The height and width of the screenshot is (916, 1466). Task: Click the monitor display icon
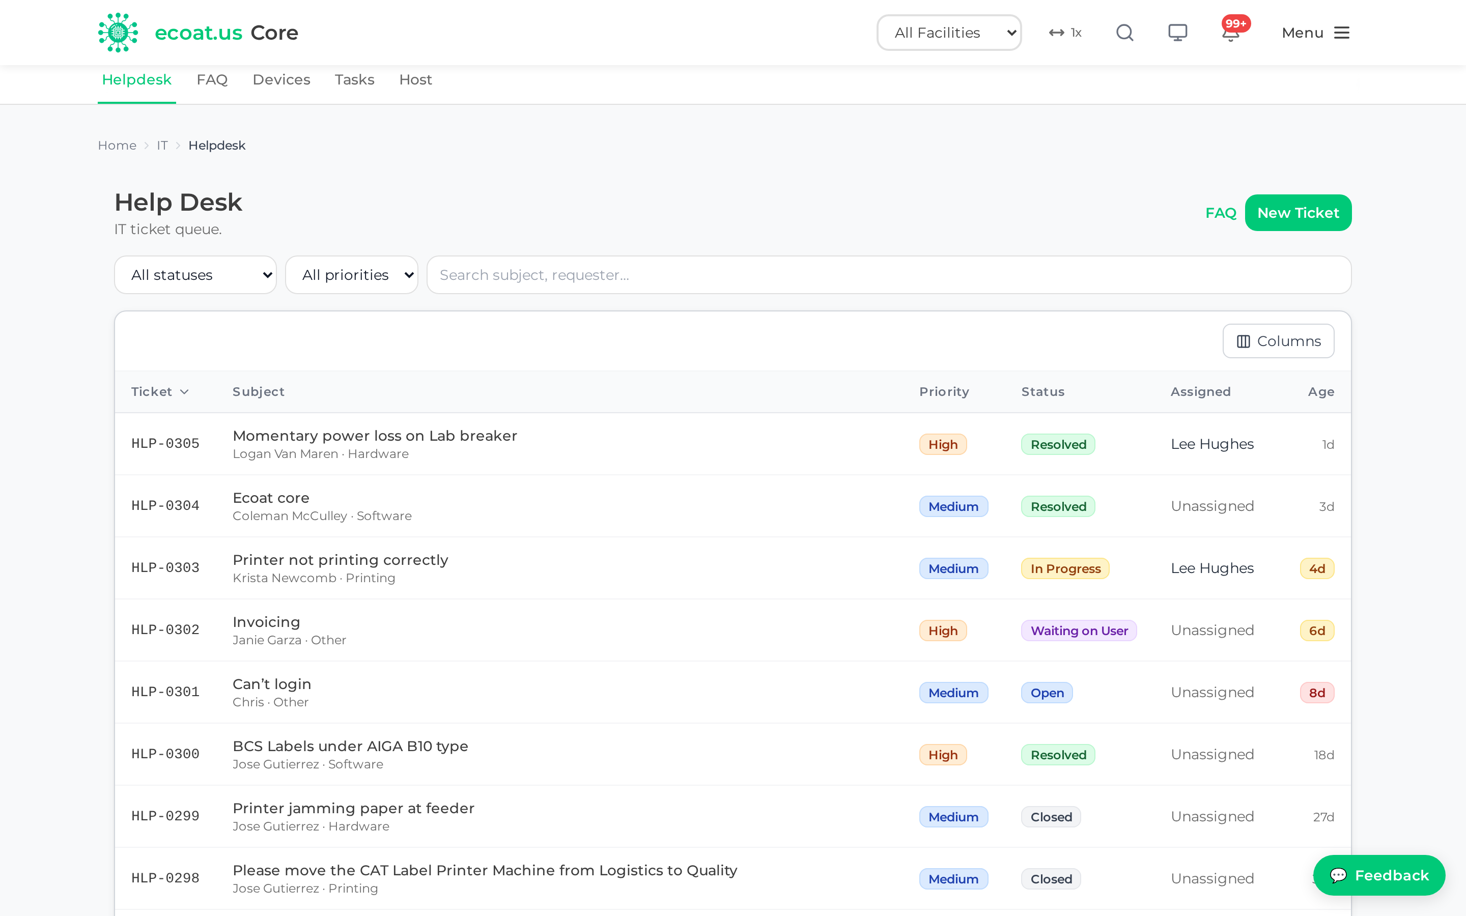[1178, 33]
